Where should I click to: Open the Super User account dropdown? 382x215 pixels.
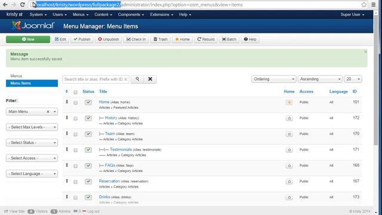click(x=352, y=14)
